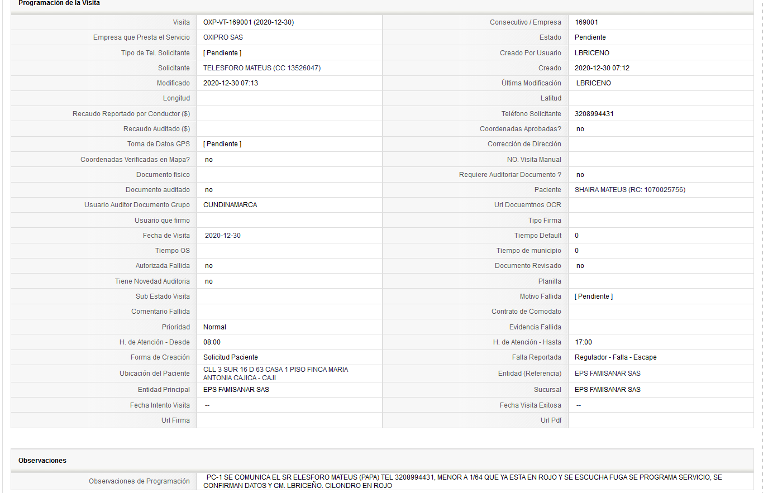
Task: Select visit ID OXP-VT-169001 (2020-12-30)
Action: tap(249, 22)
